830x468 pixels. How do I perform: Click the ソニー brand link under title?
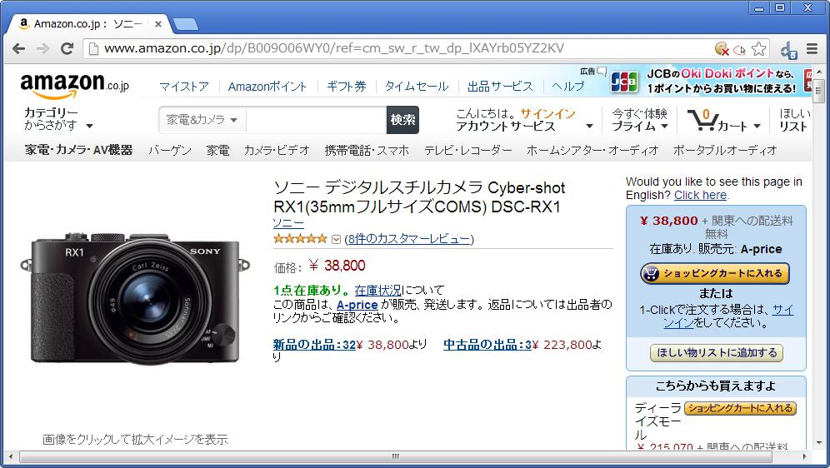tap(288, 223)
